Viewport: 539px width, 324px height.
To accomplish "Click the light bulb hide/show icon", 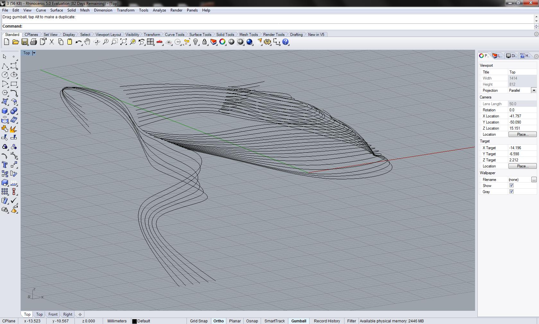I will click(x=196, y=42).
